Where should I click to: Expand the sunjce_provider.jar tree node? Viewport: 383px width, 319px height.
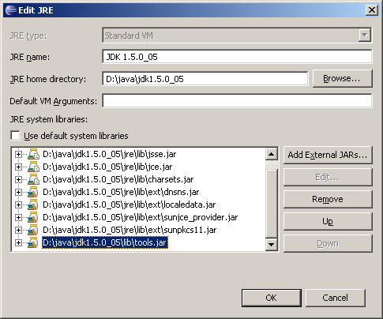[18, 217]
